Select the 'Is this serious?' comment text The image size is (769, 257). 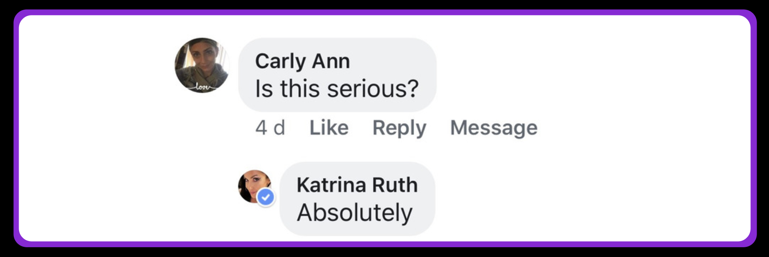coord(337,89)
